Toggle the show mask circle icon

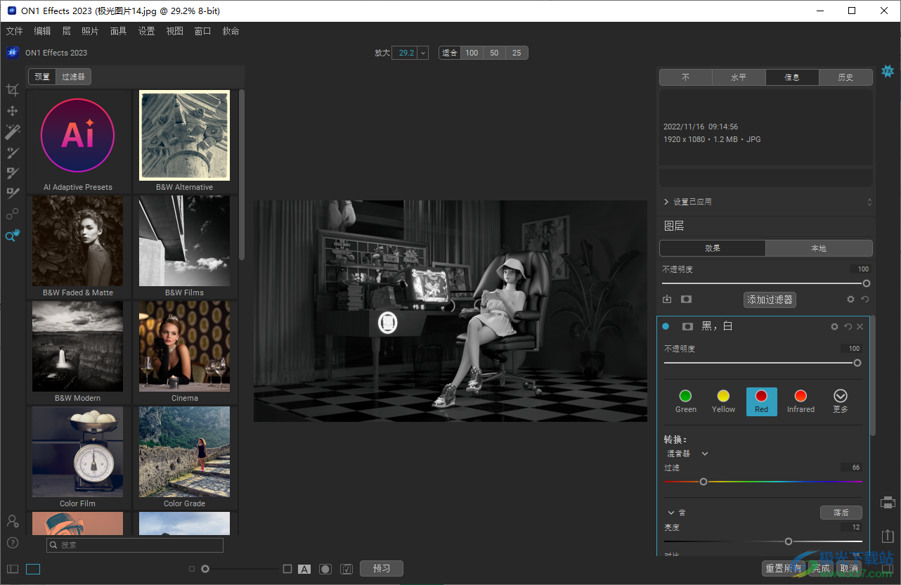coord(325,569)
